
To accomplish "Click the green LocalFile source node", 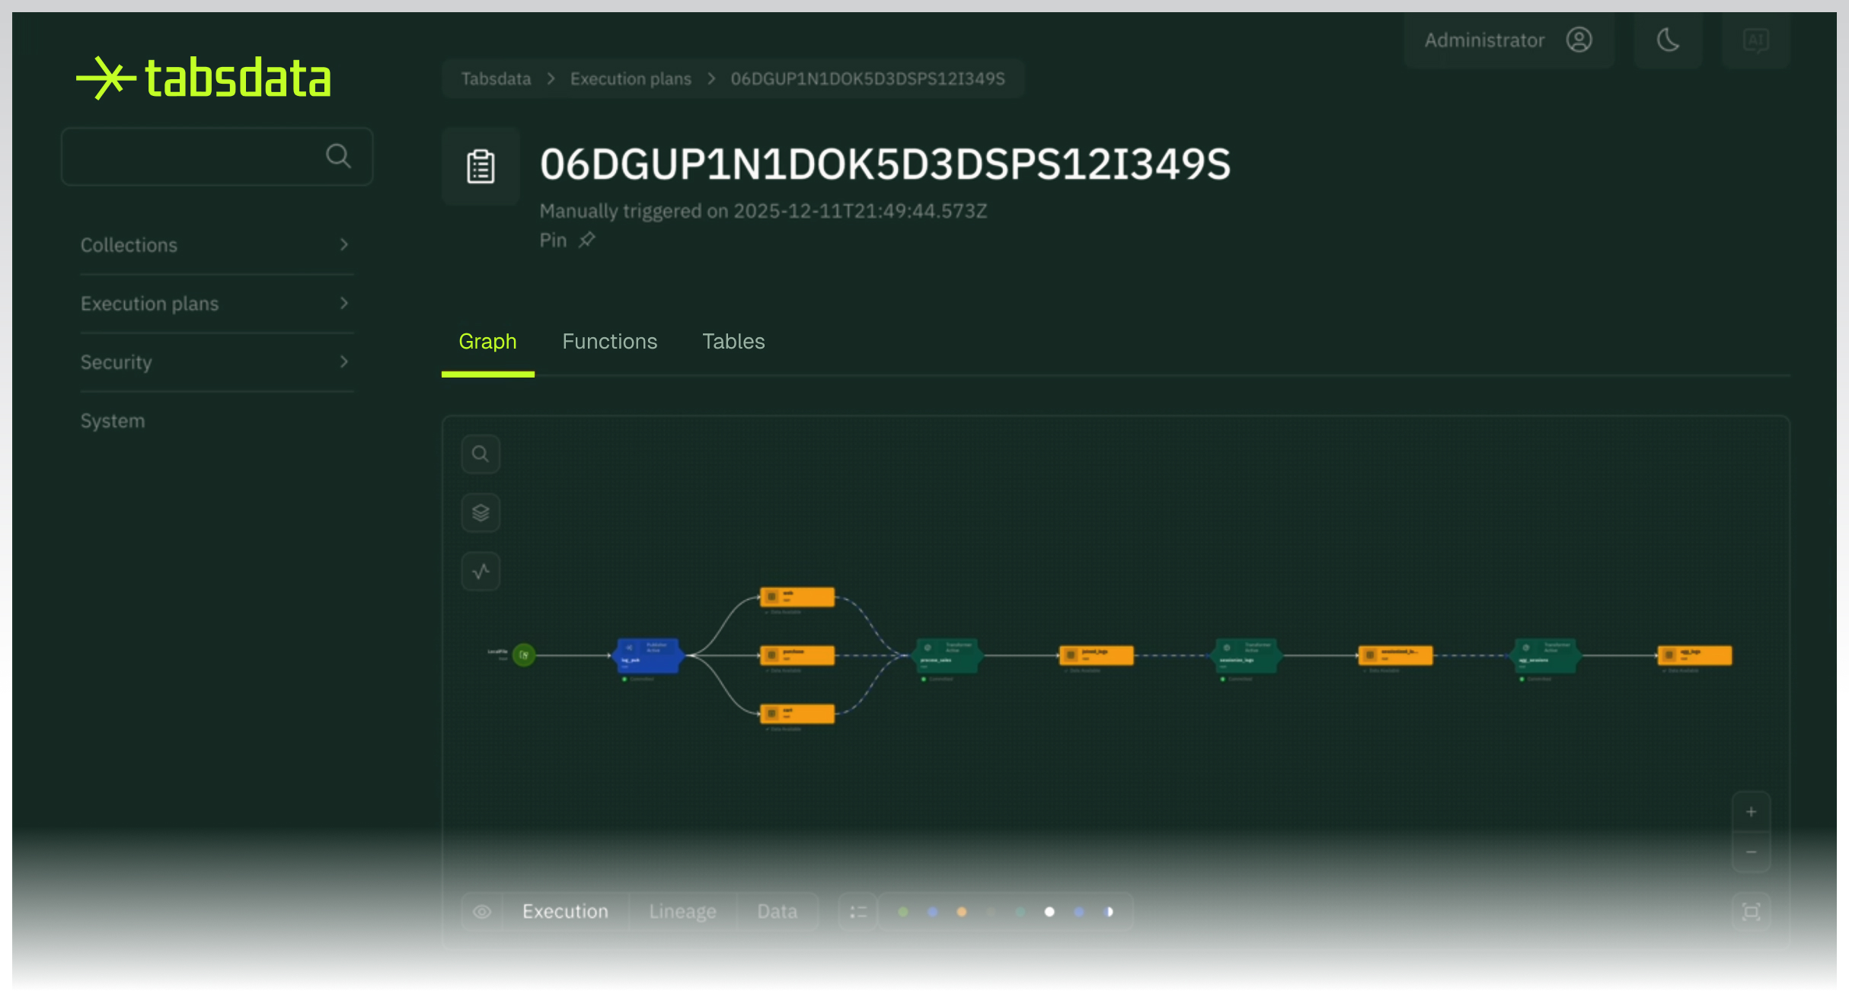I will pyautogui.click(x=524, y=655).
